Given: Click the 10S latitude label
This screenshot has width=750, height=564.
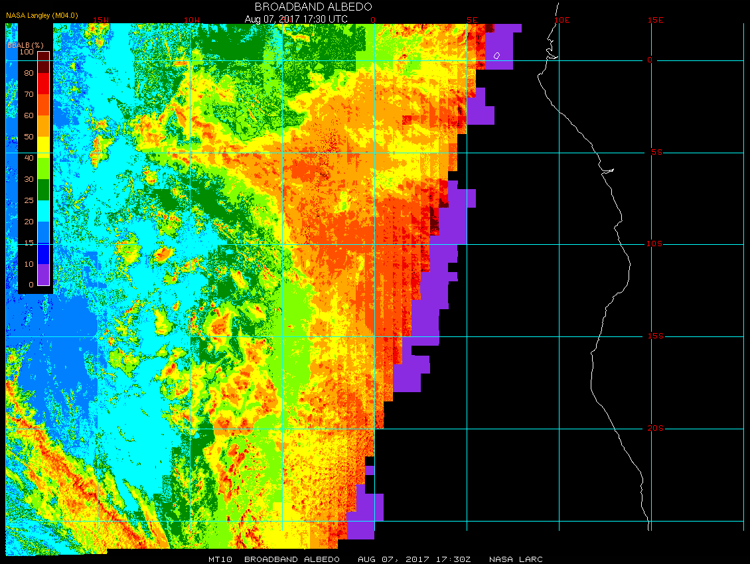Looking at the screenshot, I should coord(654,244).
